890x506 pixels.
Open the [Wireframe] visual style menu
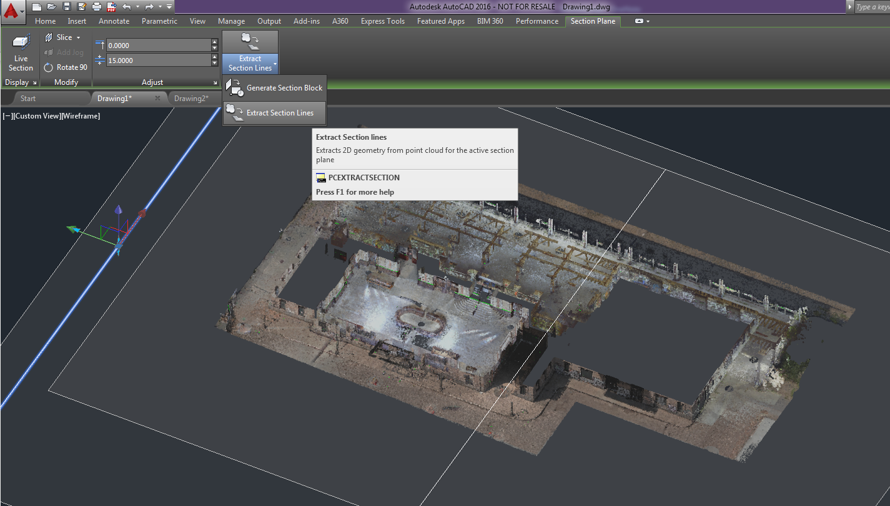pyautogui.click(x=81, y=116)
